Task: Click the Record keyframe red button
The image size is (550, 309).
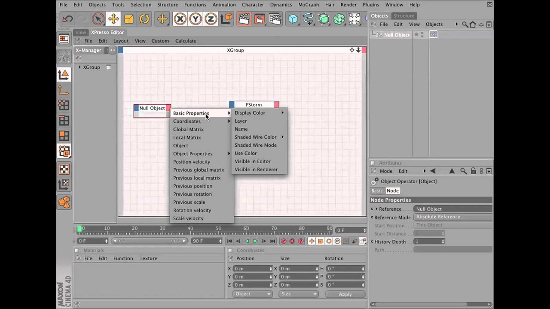Action: (x=284, y=241)
